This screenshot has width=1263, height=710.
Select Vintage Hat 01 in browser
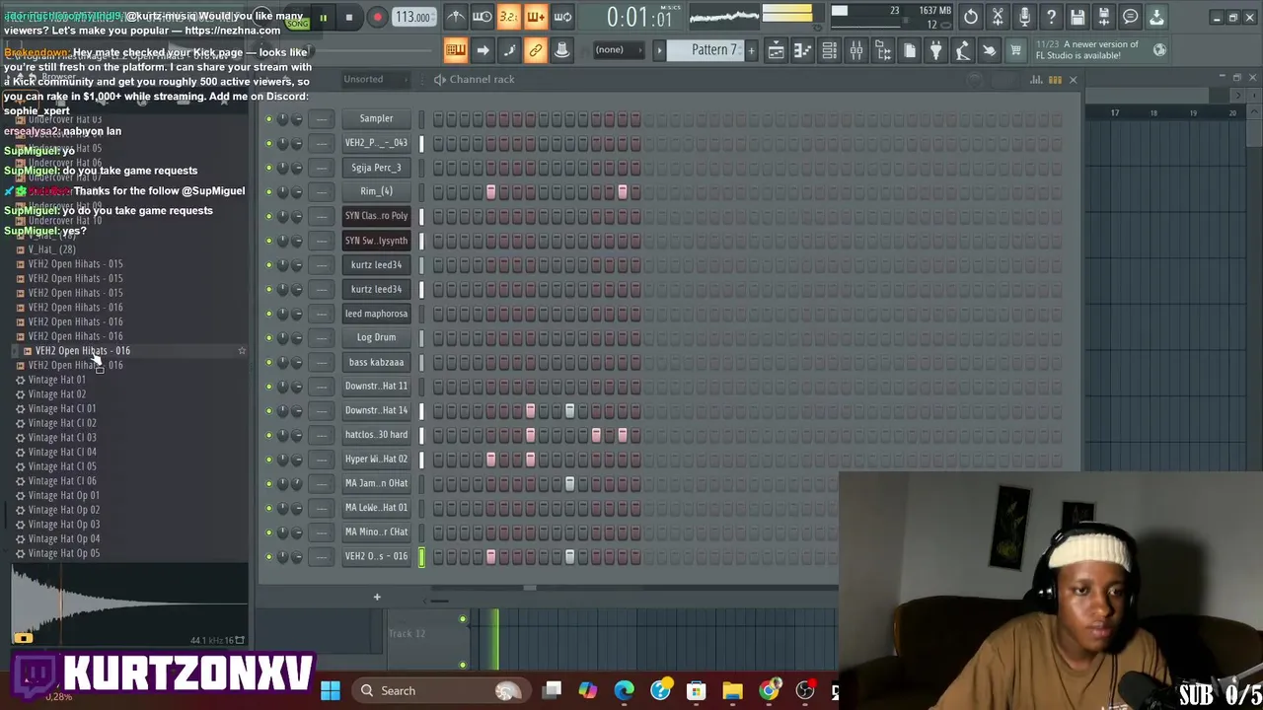(x=56, y=380)
